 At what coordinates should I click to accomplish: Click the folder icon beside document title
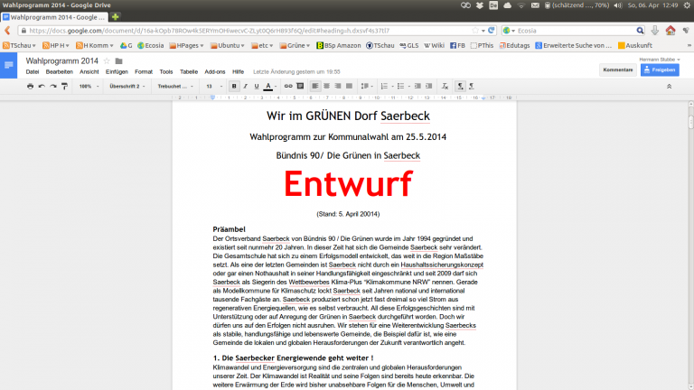(118, 61)
